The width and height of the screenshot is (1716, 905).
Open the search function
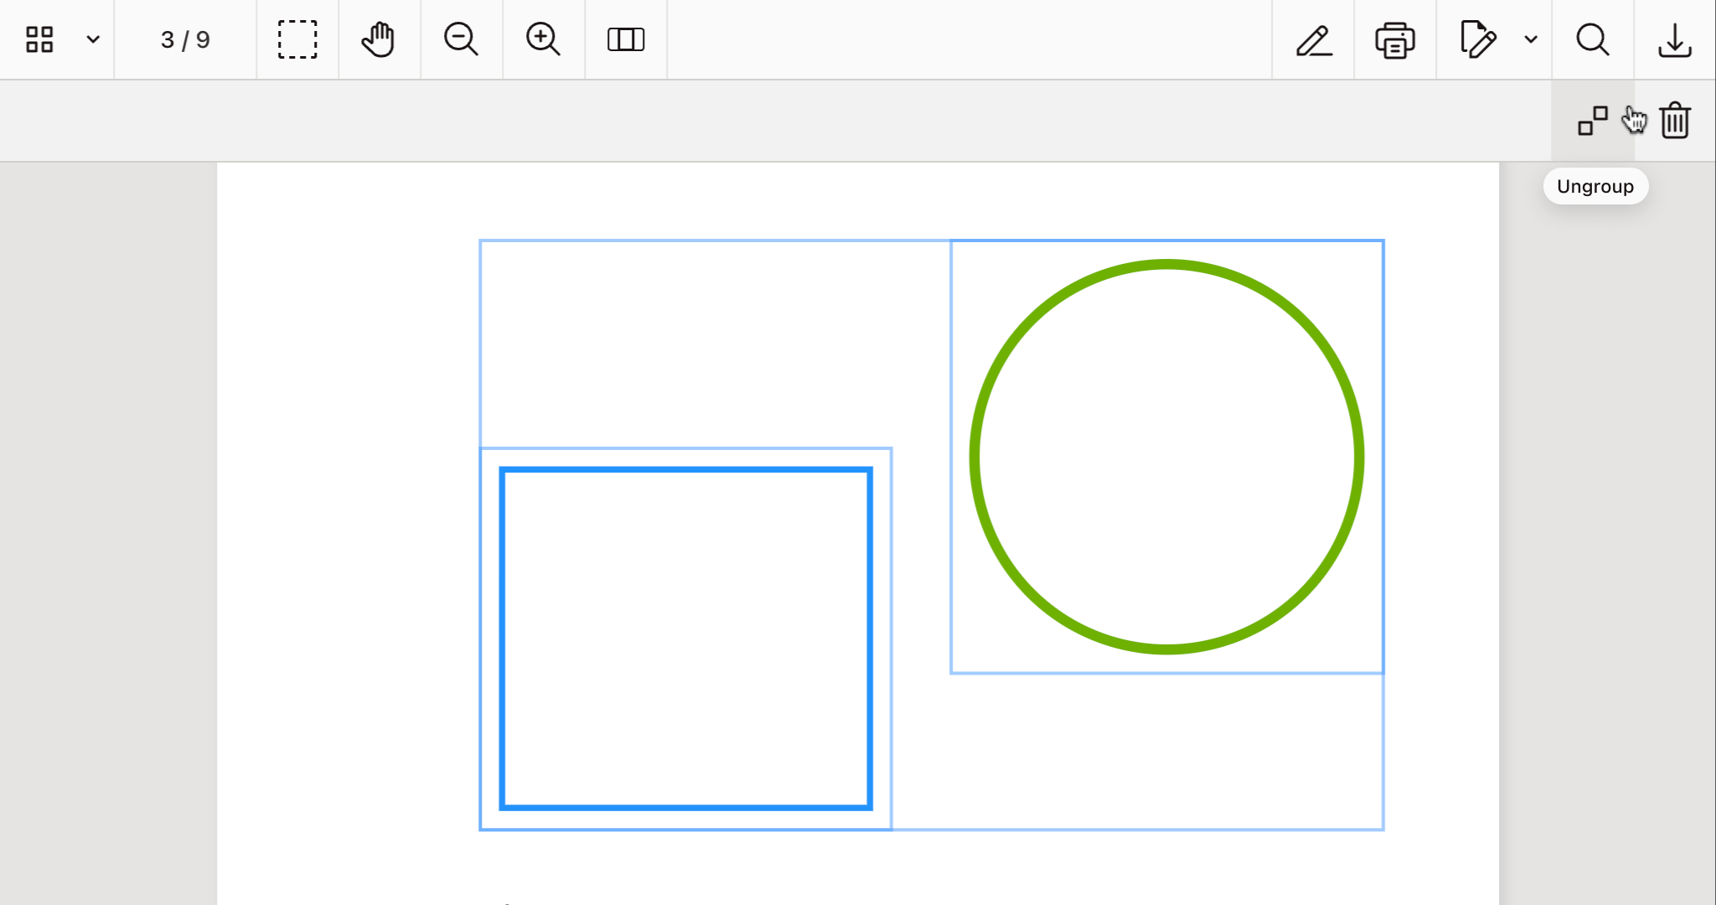click(x=1591, y=39)
